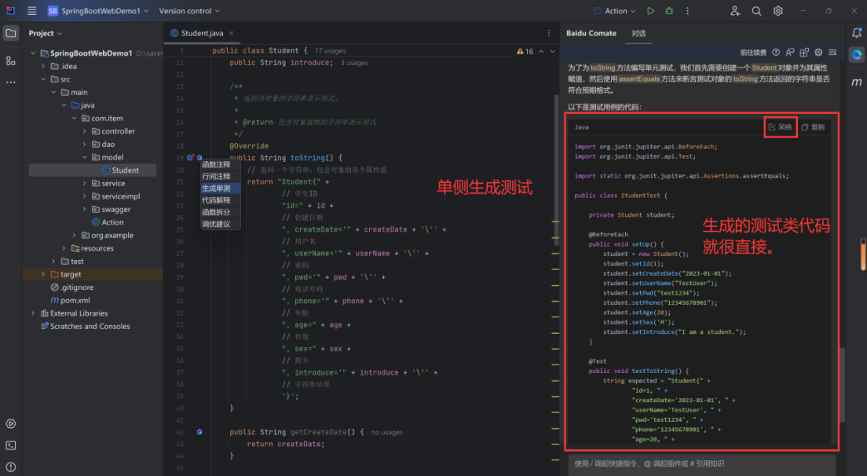Clear Comate conversation list icon
Screen dimensions: 867x476
(832, 53)
